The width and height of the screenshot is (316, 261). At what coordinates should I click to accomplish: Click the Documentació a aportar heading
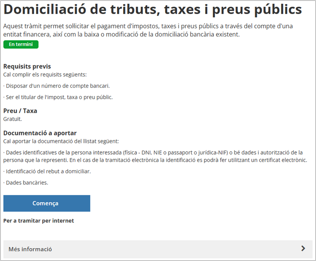point(40,133)
